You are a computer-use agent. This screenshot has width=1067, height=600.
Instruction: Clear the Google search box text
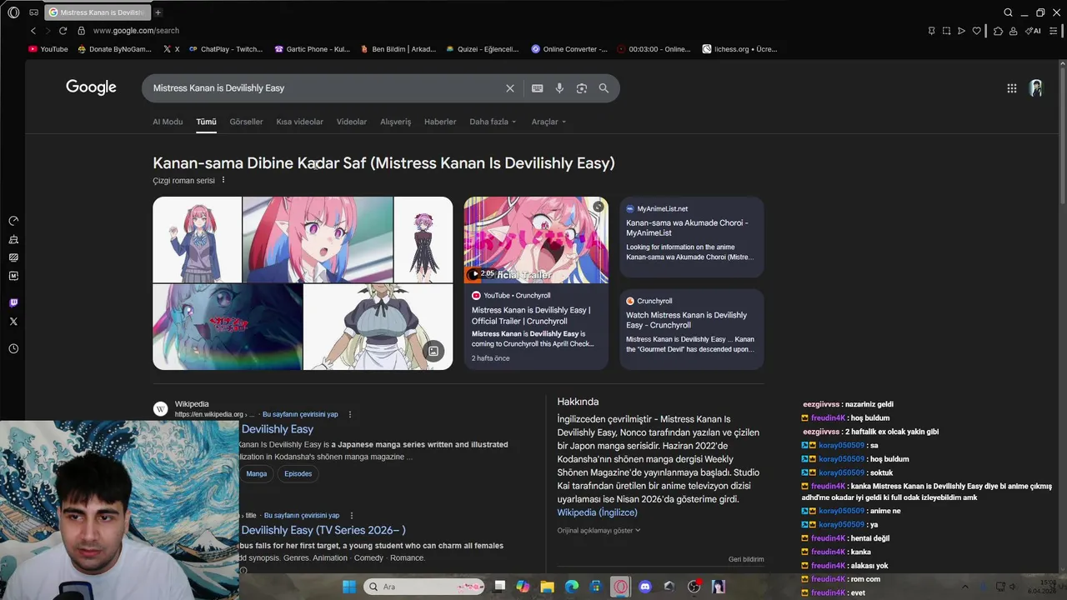pos(510,88)
